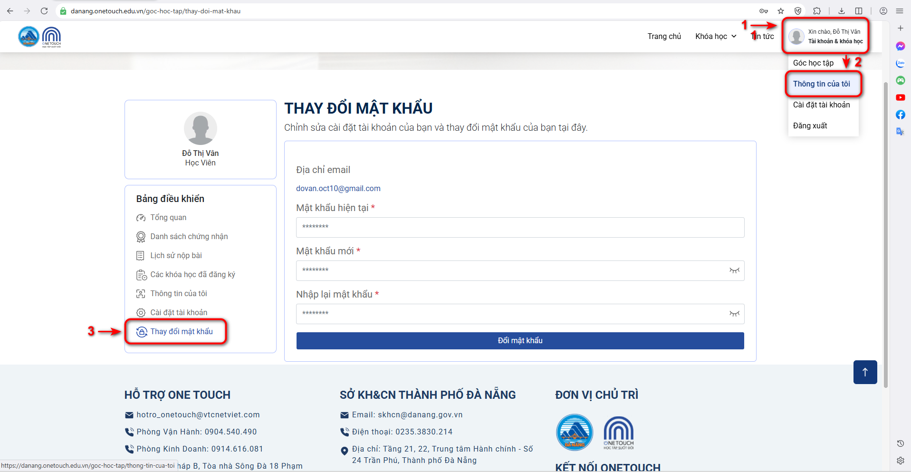911x472 pixels.
Task: Open the browser extensions puzzle icon
Action: (x=817, y=11)
